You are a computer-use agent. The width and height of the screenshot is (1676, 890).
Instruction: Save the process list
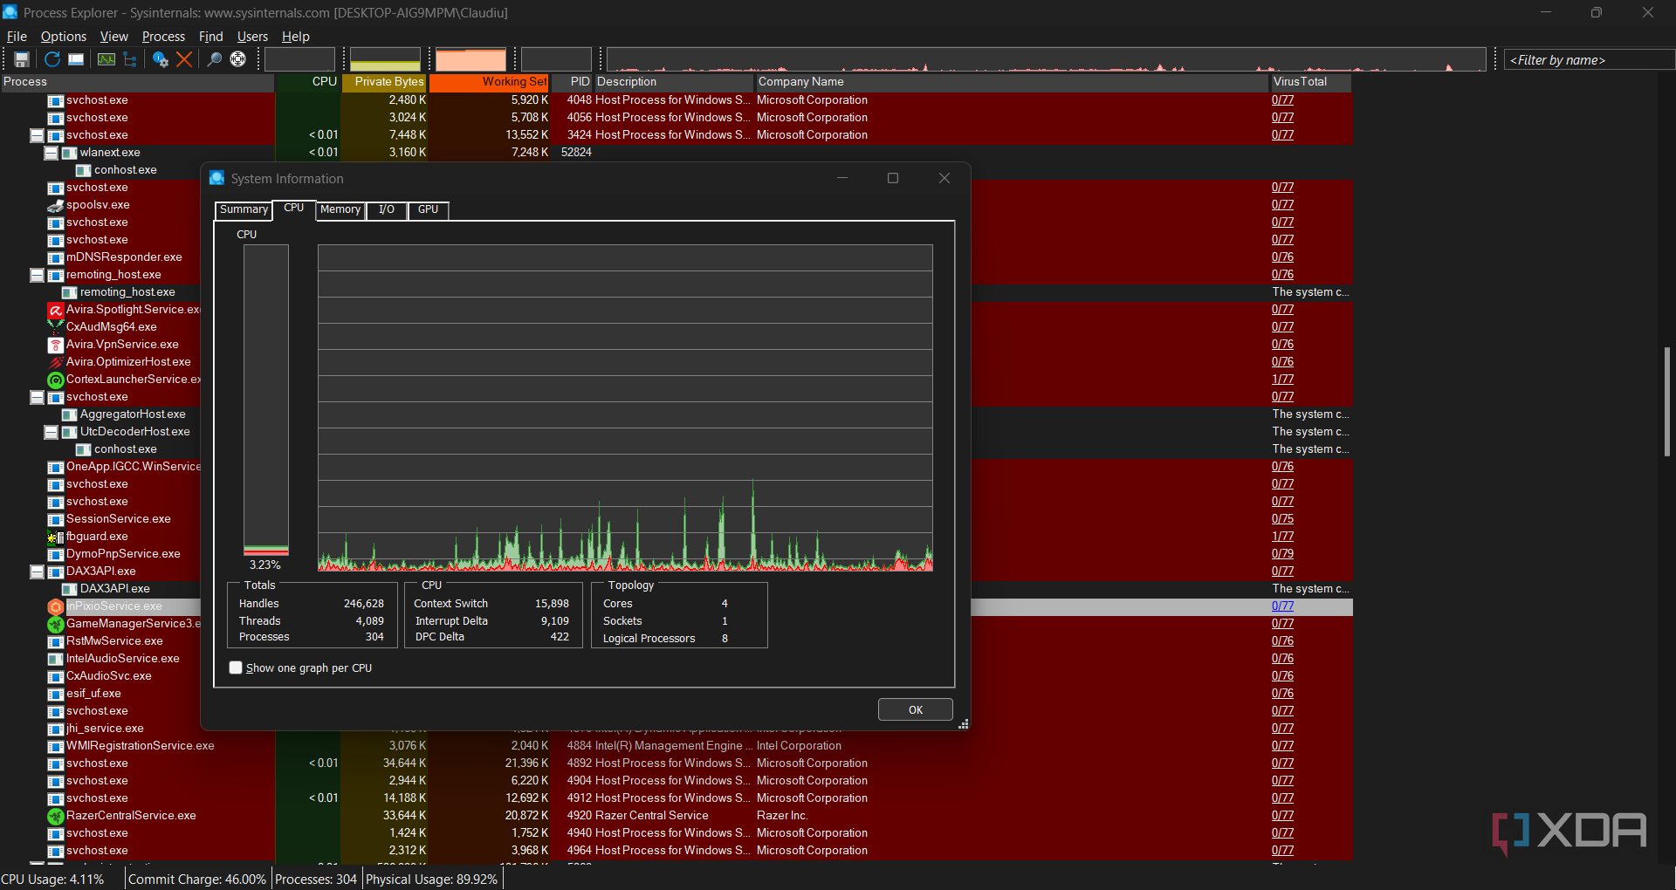21,58
